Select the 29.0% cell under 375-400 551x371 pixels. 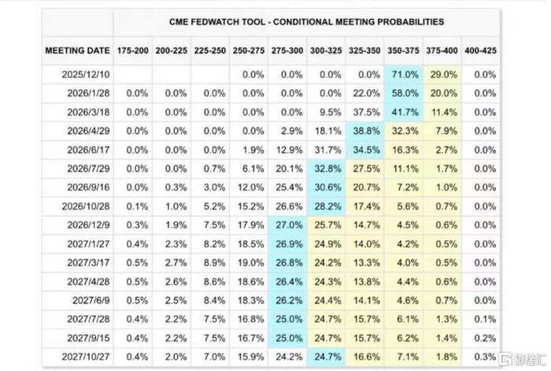(x=442, y=75)
